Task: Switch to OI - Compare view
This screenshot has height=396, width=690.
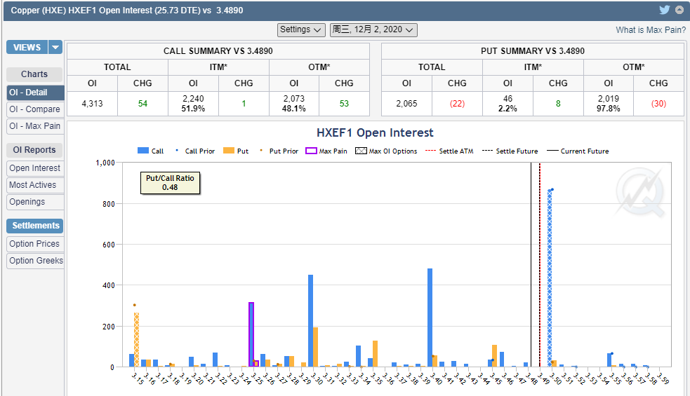Action: pos(35,109)
